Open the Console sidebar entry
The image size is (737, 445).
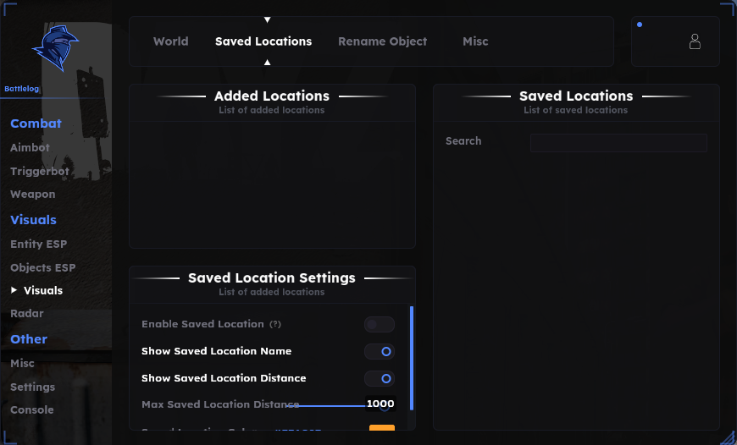pyautogui.click(x=32, y=409)
